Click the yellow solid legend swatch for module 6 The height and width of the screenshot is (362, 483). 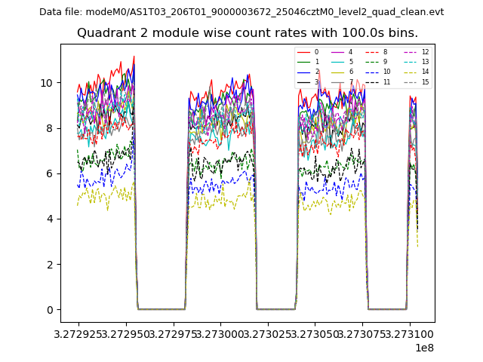[337, 72]
